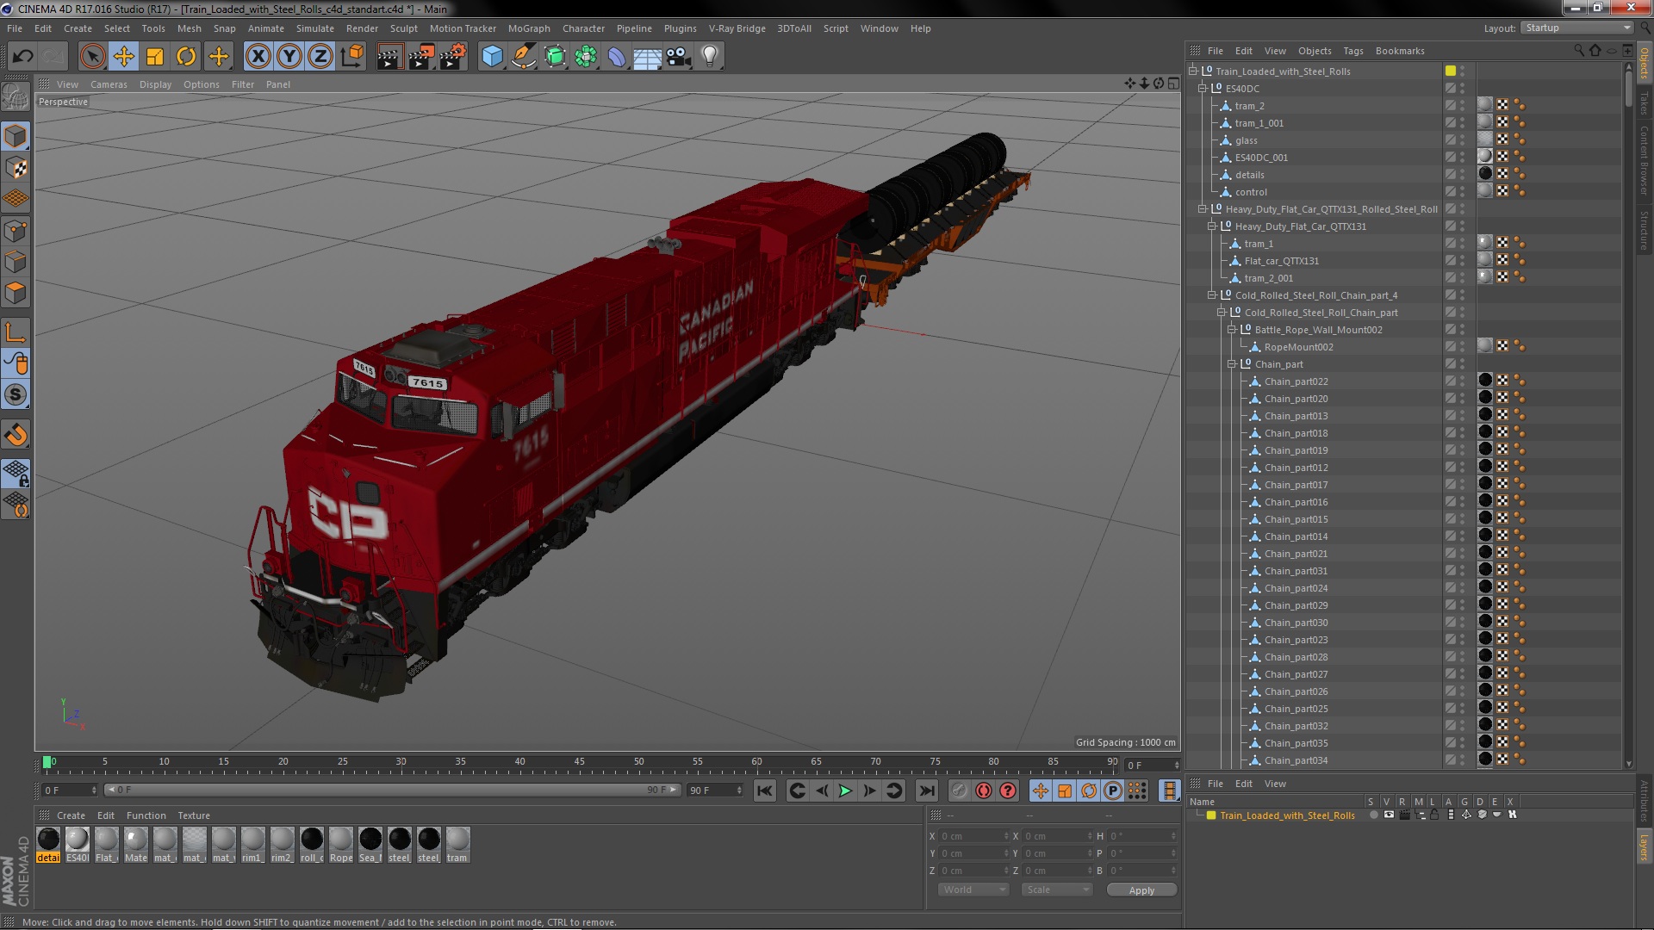The width and height of the screenshot is (1654, 930).
Task: Open the spline pen tool
Action: pos(523,57)
